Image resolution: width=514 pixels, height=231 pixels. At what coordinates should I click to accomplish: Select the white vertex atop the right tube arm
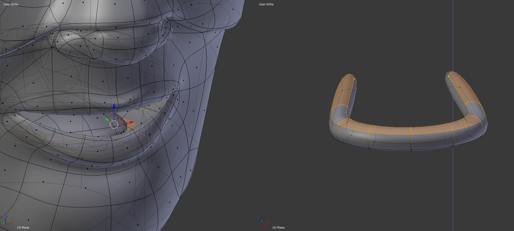coord(449,76)
